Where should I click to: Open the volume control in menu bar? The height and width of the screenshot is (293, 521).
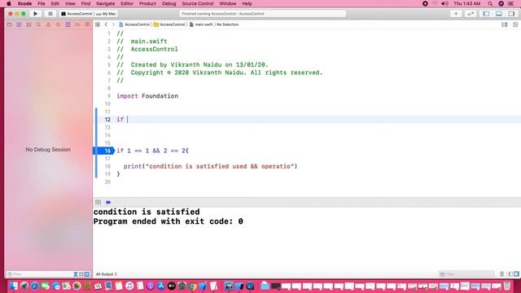[x=444, y=3]
